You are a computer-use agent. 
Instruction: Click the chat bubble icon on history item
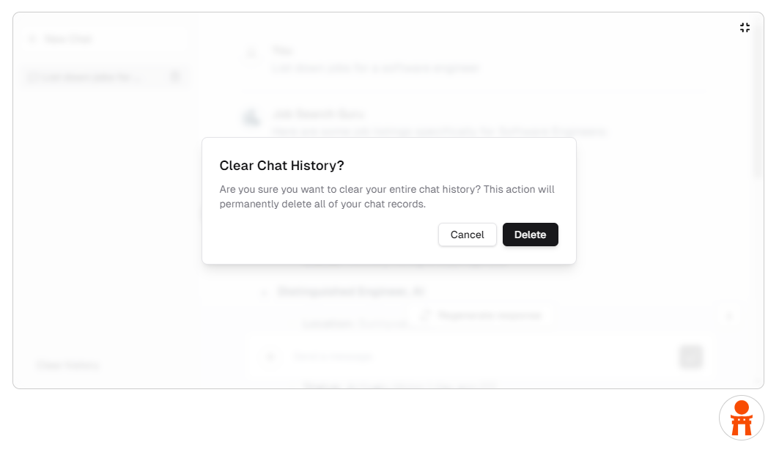32,76
